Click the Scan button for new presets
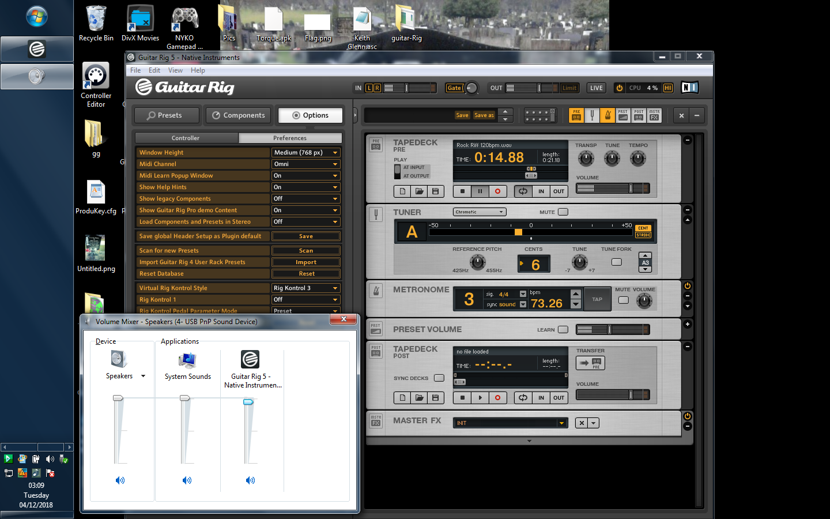 tap(305, 251)
